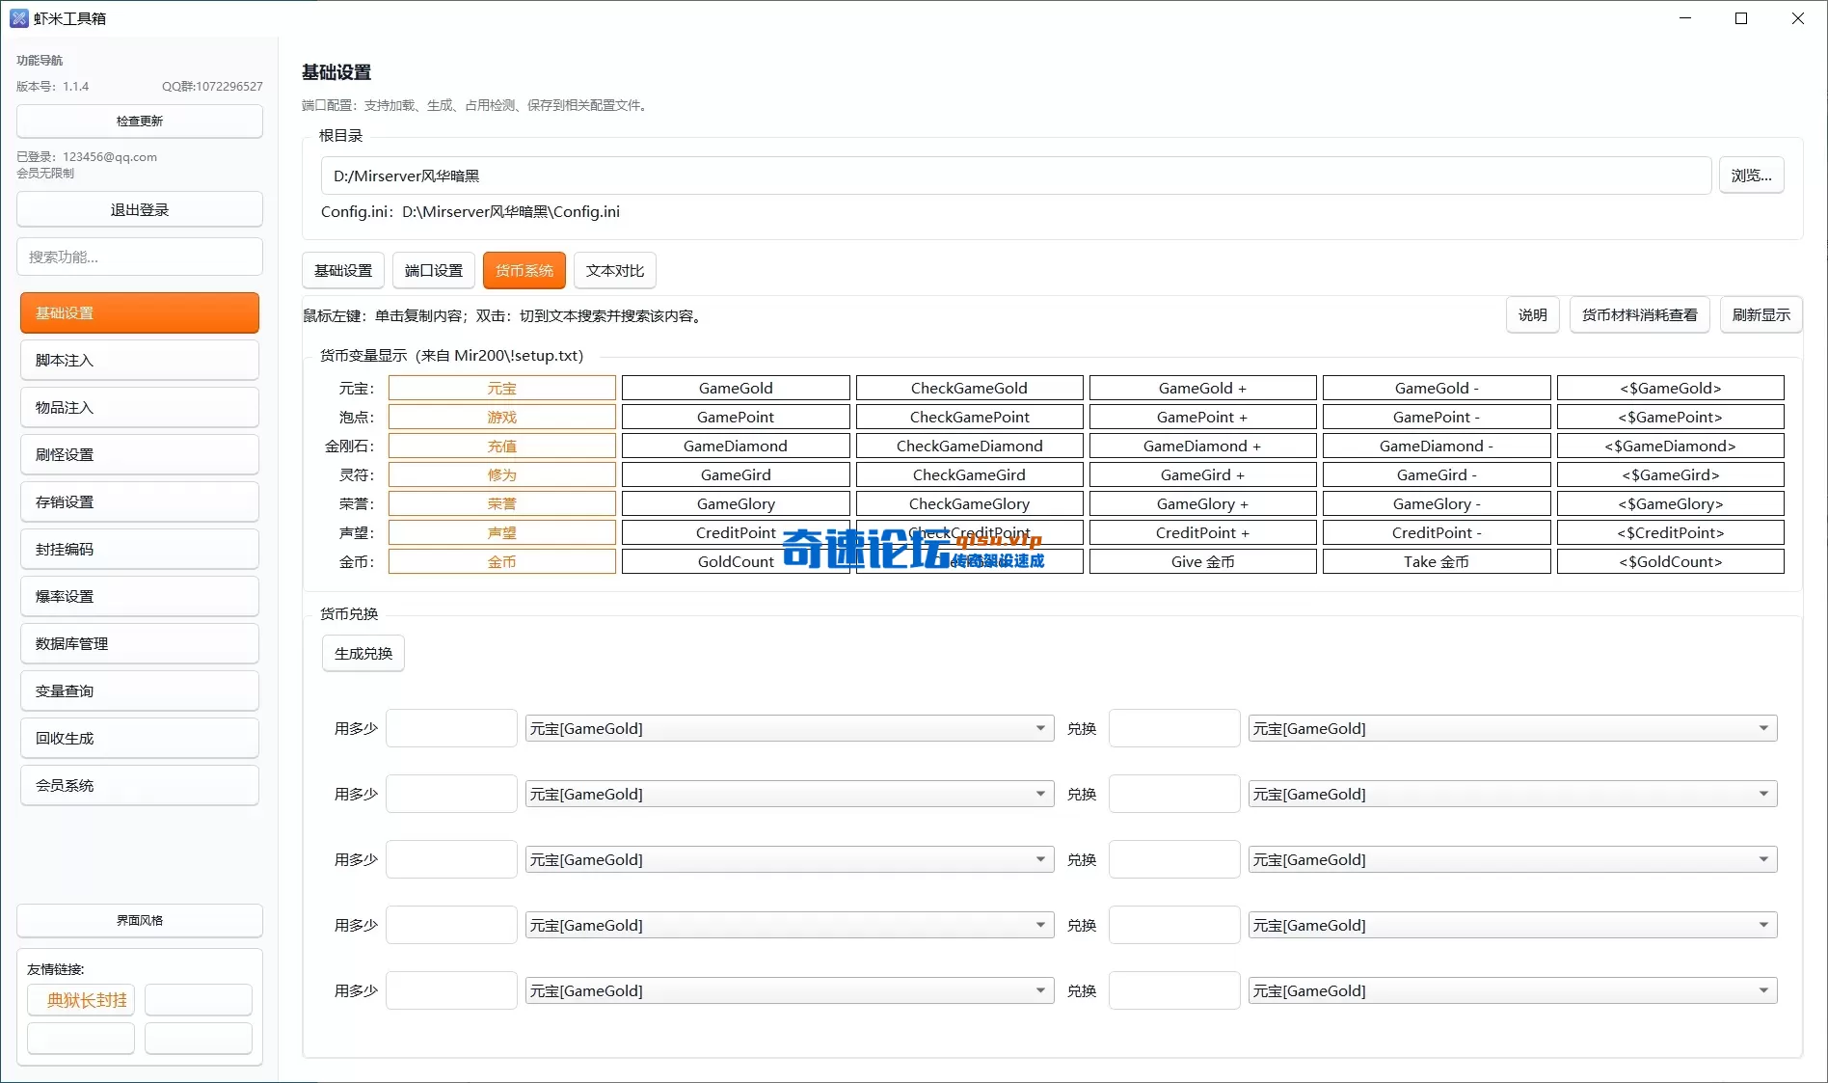Open 货币材料消耗查看
The height and width of the screenshot is (1083, 1828).
1638,315
